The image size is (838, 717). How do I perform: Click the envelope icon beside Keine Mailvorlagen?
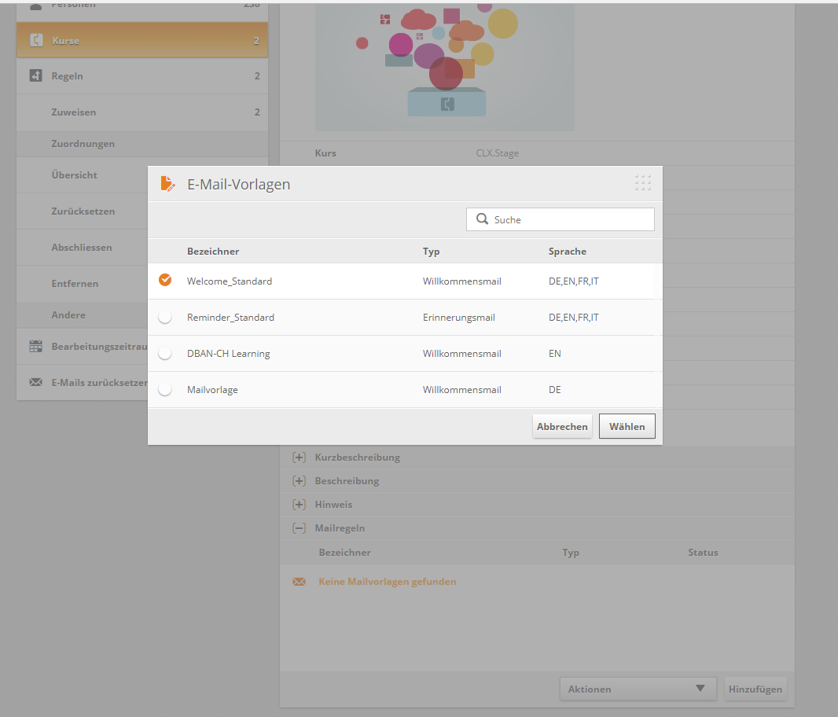[x=299, y=582]
